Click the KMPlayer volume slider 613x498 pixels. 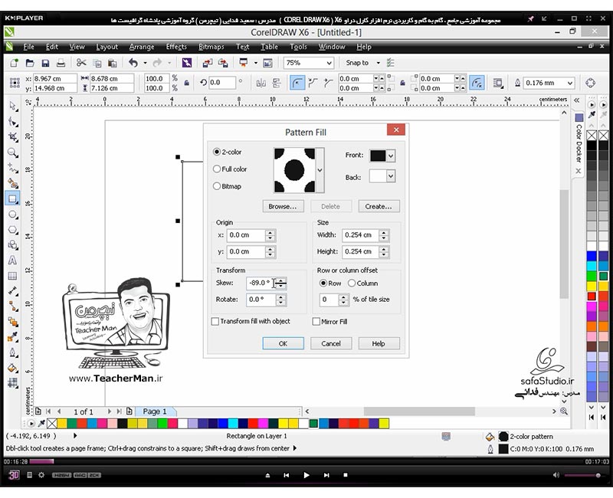[x=582, y=475]
